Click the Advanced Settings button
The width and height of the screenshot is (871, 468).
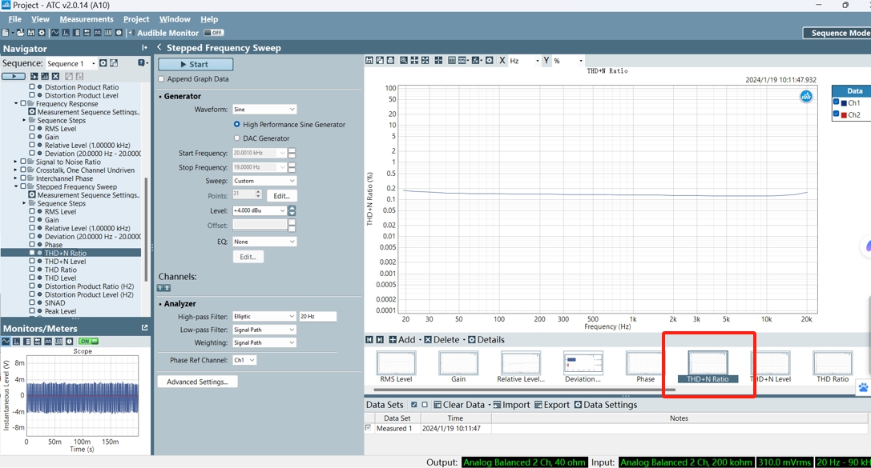pos(197,382)
